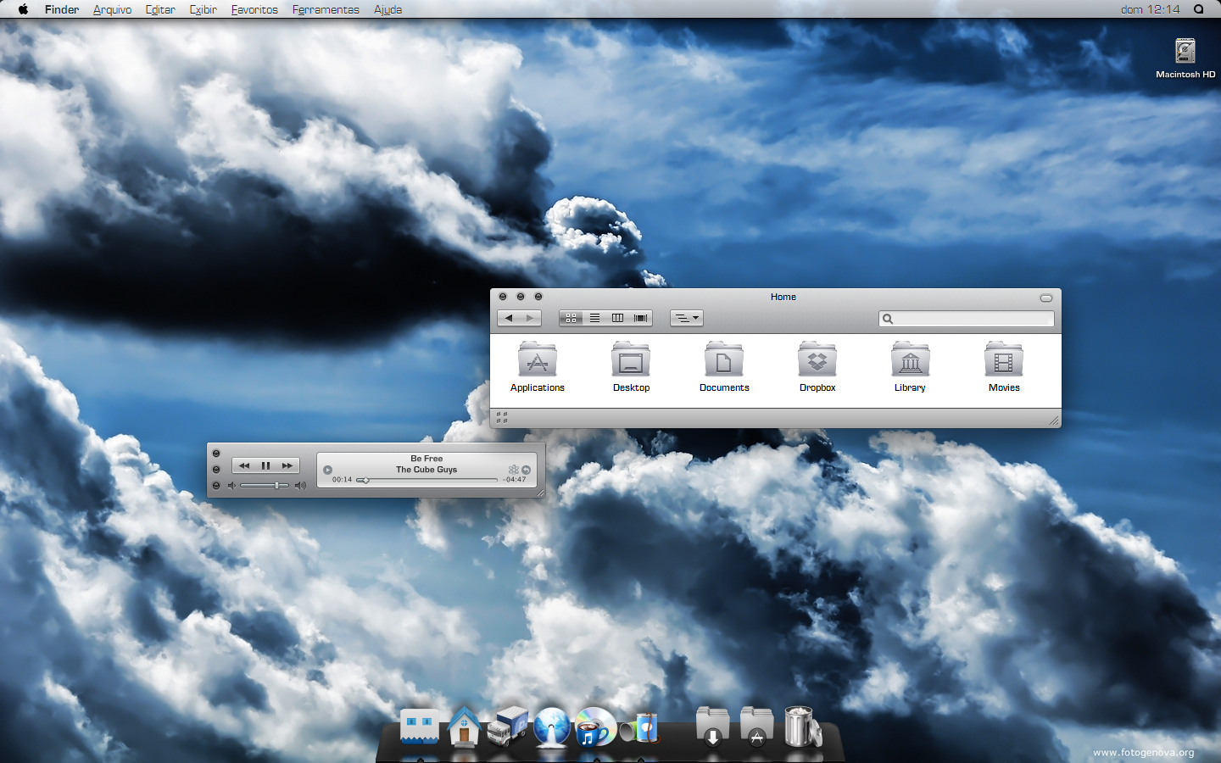1221x763 pixels.
Task: Click the grid icon in Finder status bar
Action: pyautogui.click(x=502, y=417)
